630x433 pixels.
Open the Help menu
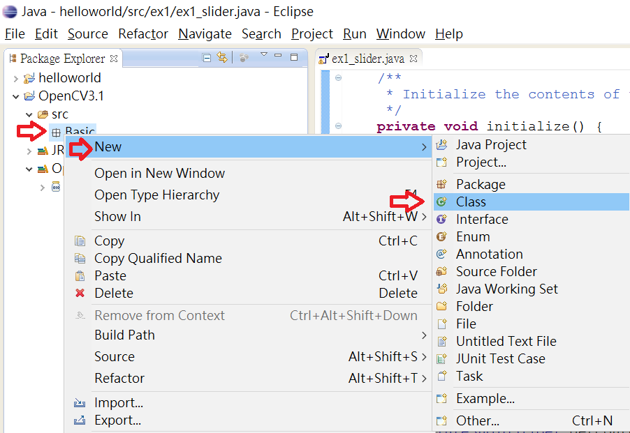tap(449, 34)
